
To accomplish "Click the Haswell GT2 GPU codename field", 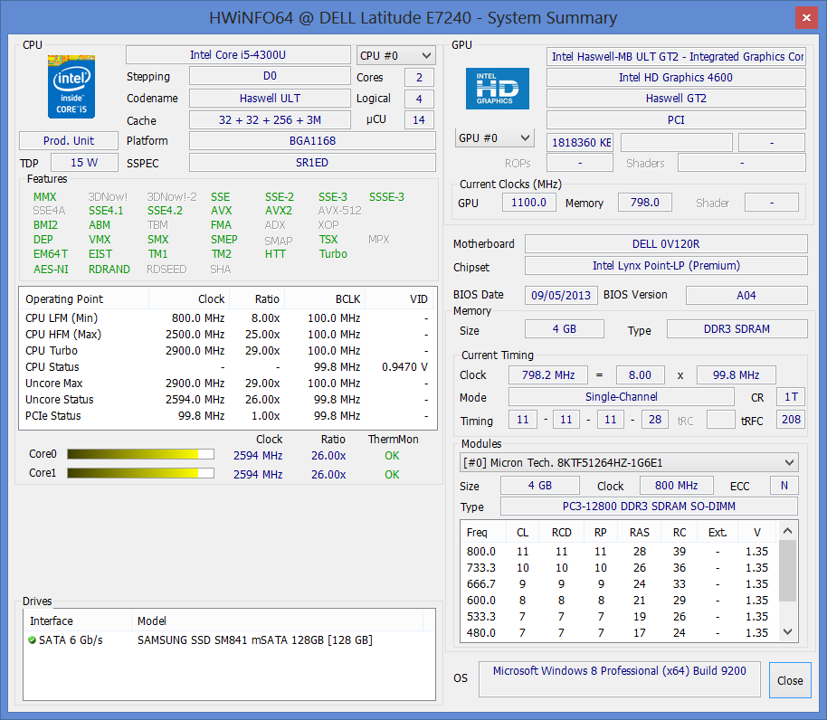I will [x=676, y=99].
